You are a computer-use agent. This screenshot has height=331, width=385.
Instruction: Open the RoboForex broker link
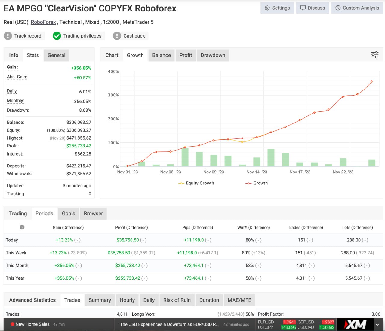click(43, 22)
